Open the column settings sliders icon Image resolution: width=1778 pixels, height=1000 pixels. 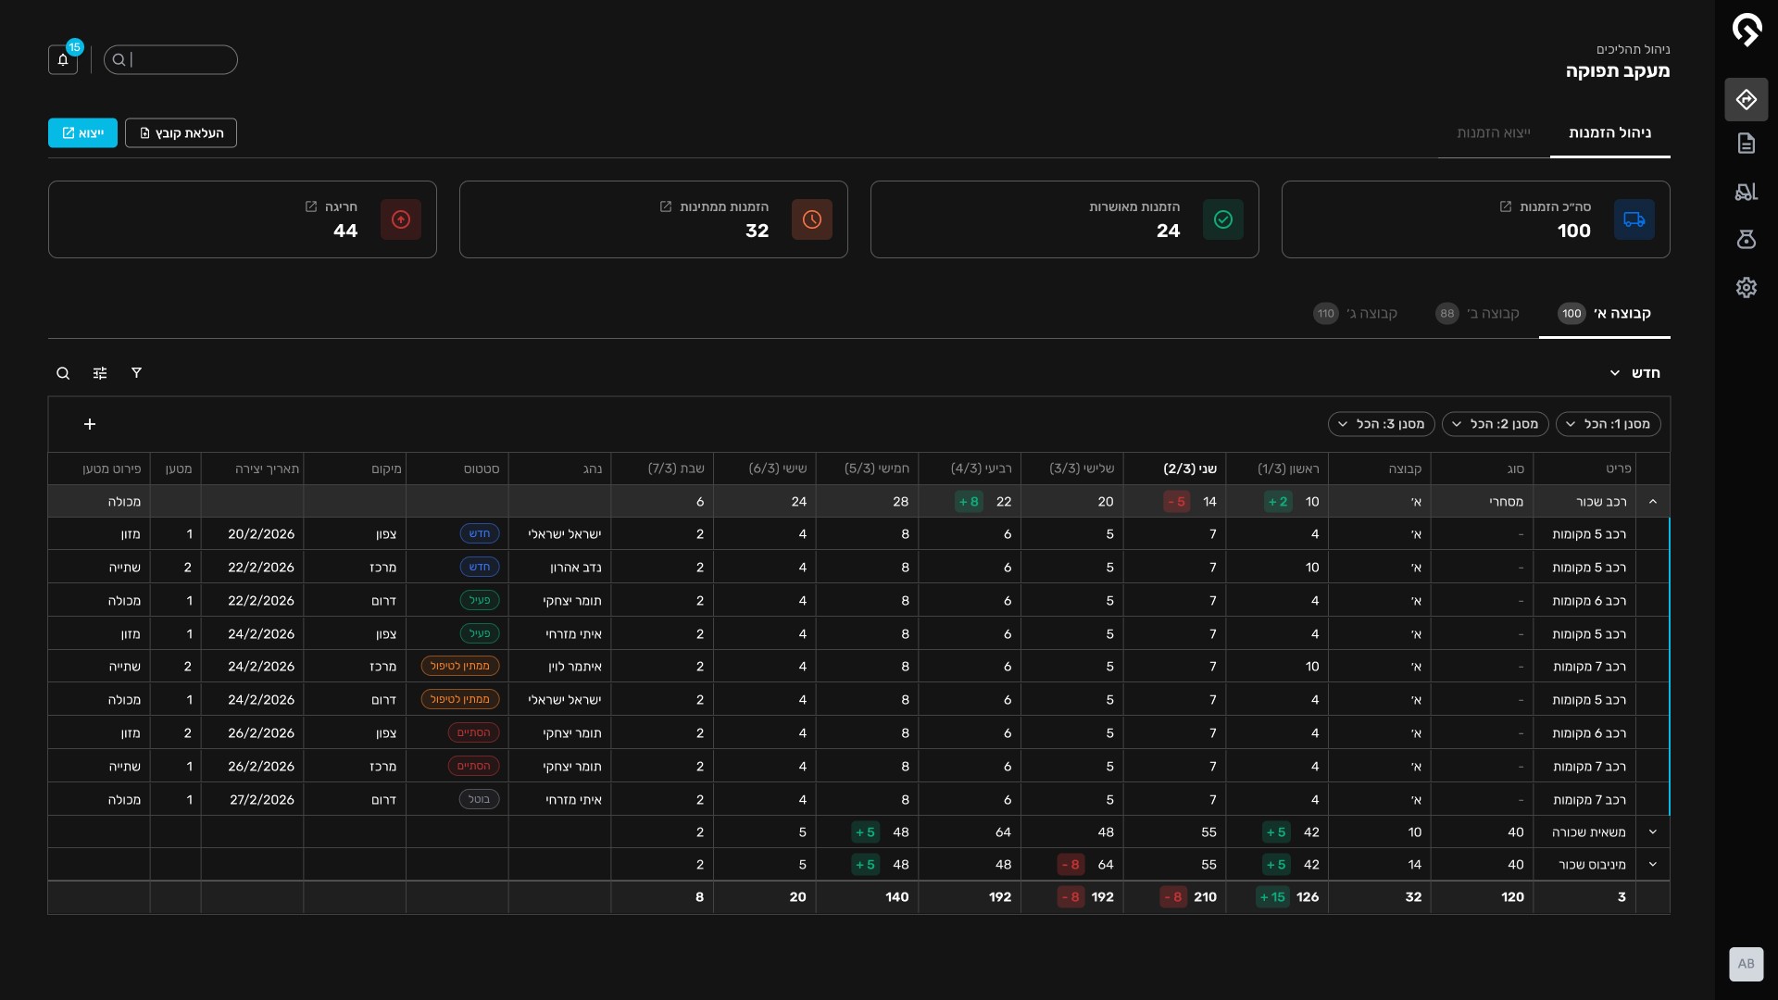tap(100, 373)
